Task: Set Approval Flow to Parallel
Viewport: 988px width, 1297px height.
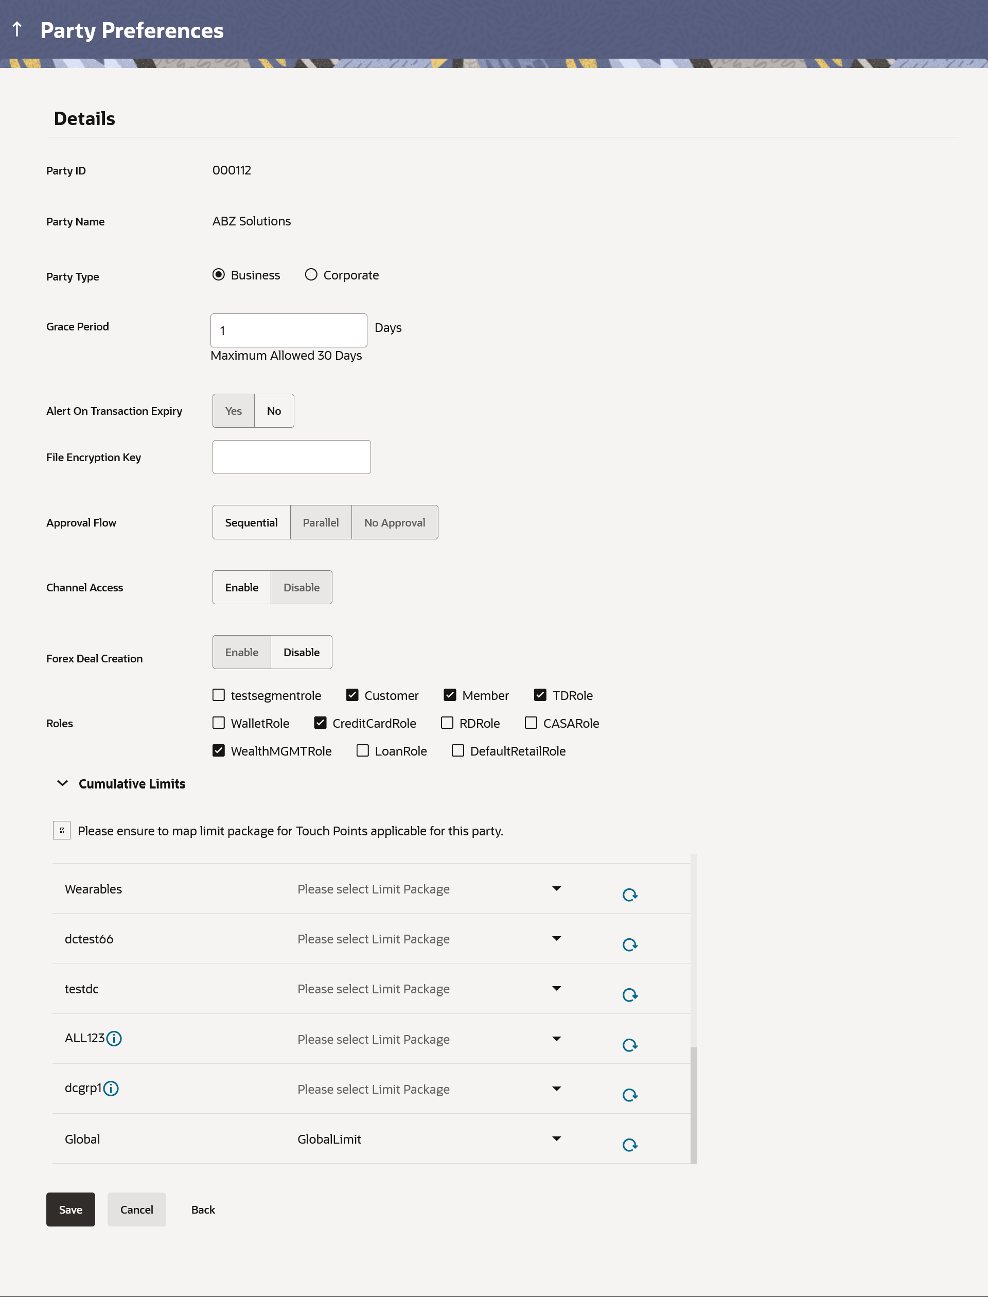Action: coord(321,522)
